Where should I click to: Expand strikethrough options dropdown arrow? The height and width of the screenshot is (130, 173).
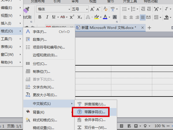point(67,17)
